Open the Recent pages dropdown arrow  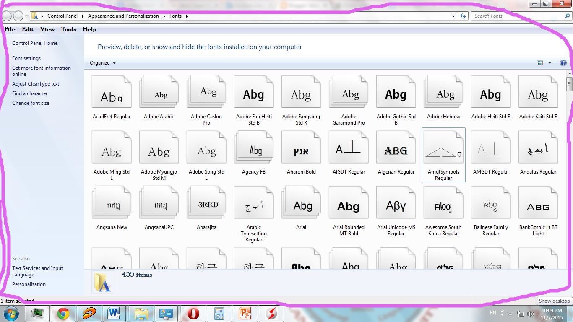(x=26, y=16)
